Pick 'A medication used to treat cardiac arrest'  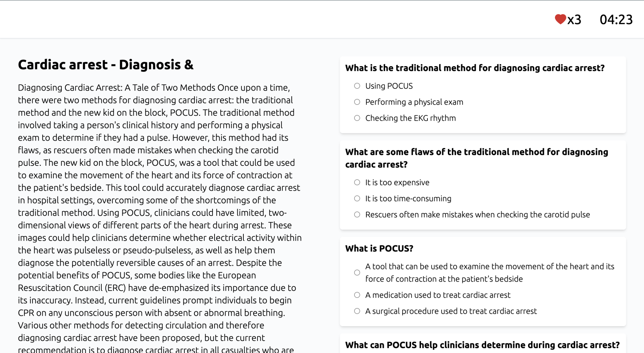tap(357, 295)
